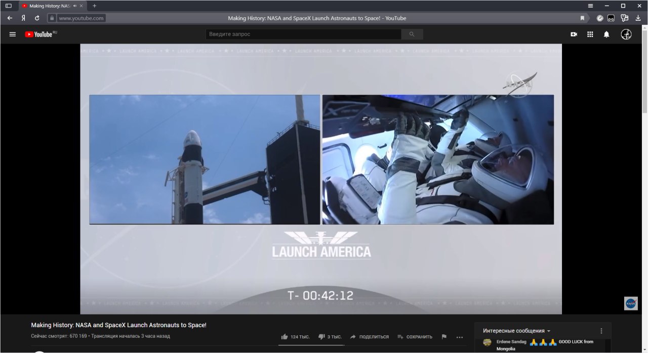
Task: Reload the current page
Action: tap(37, 18)
